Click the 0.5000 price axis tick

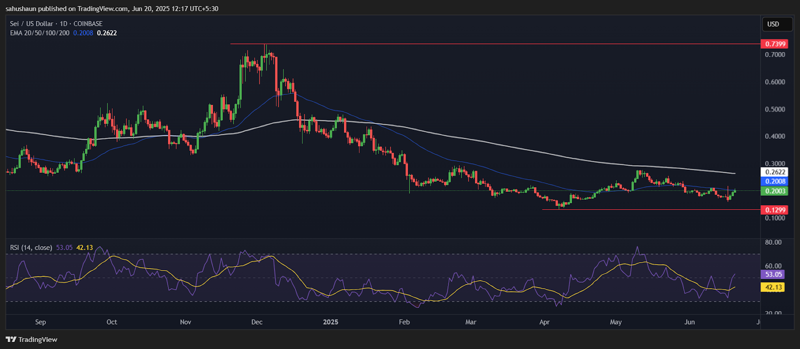pyautogui.click(x=775, y=109)
